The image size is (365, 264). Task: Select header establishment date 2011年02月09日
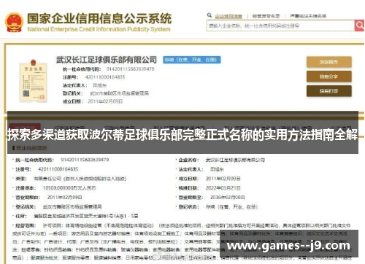(105, 101)
